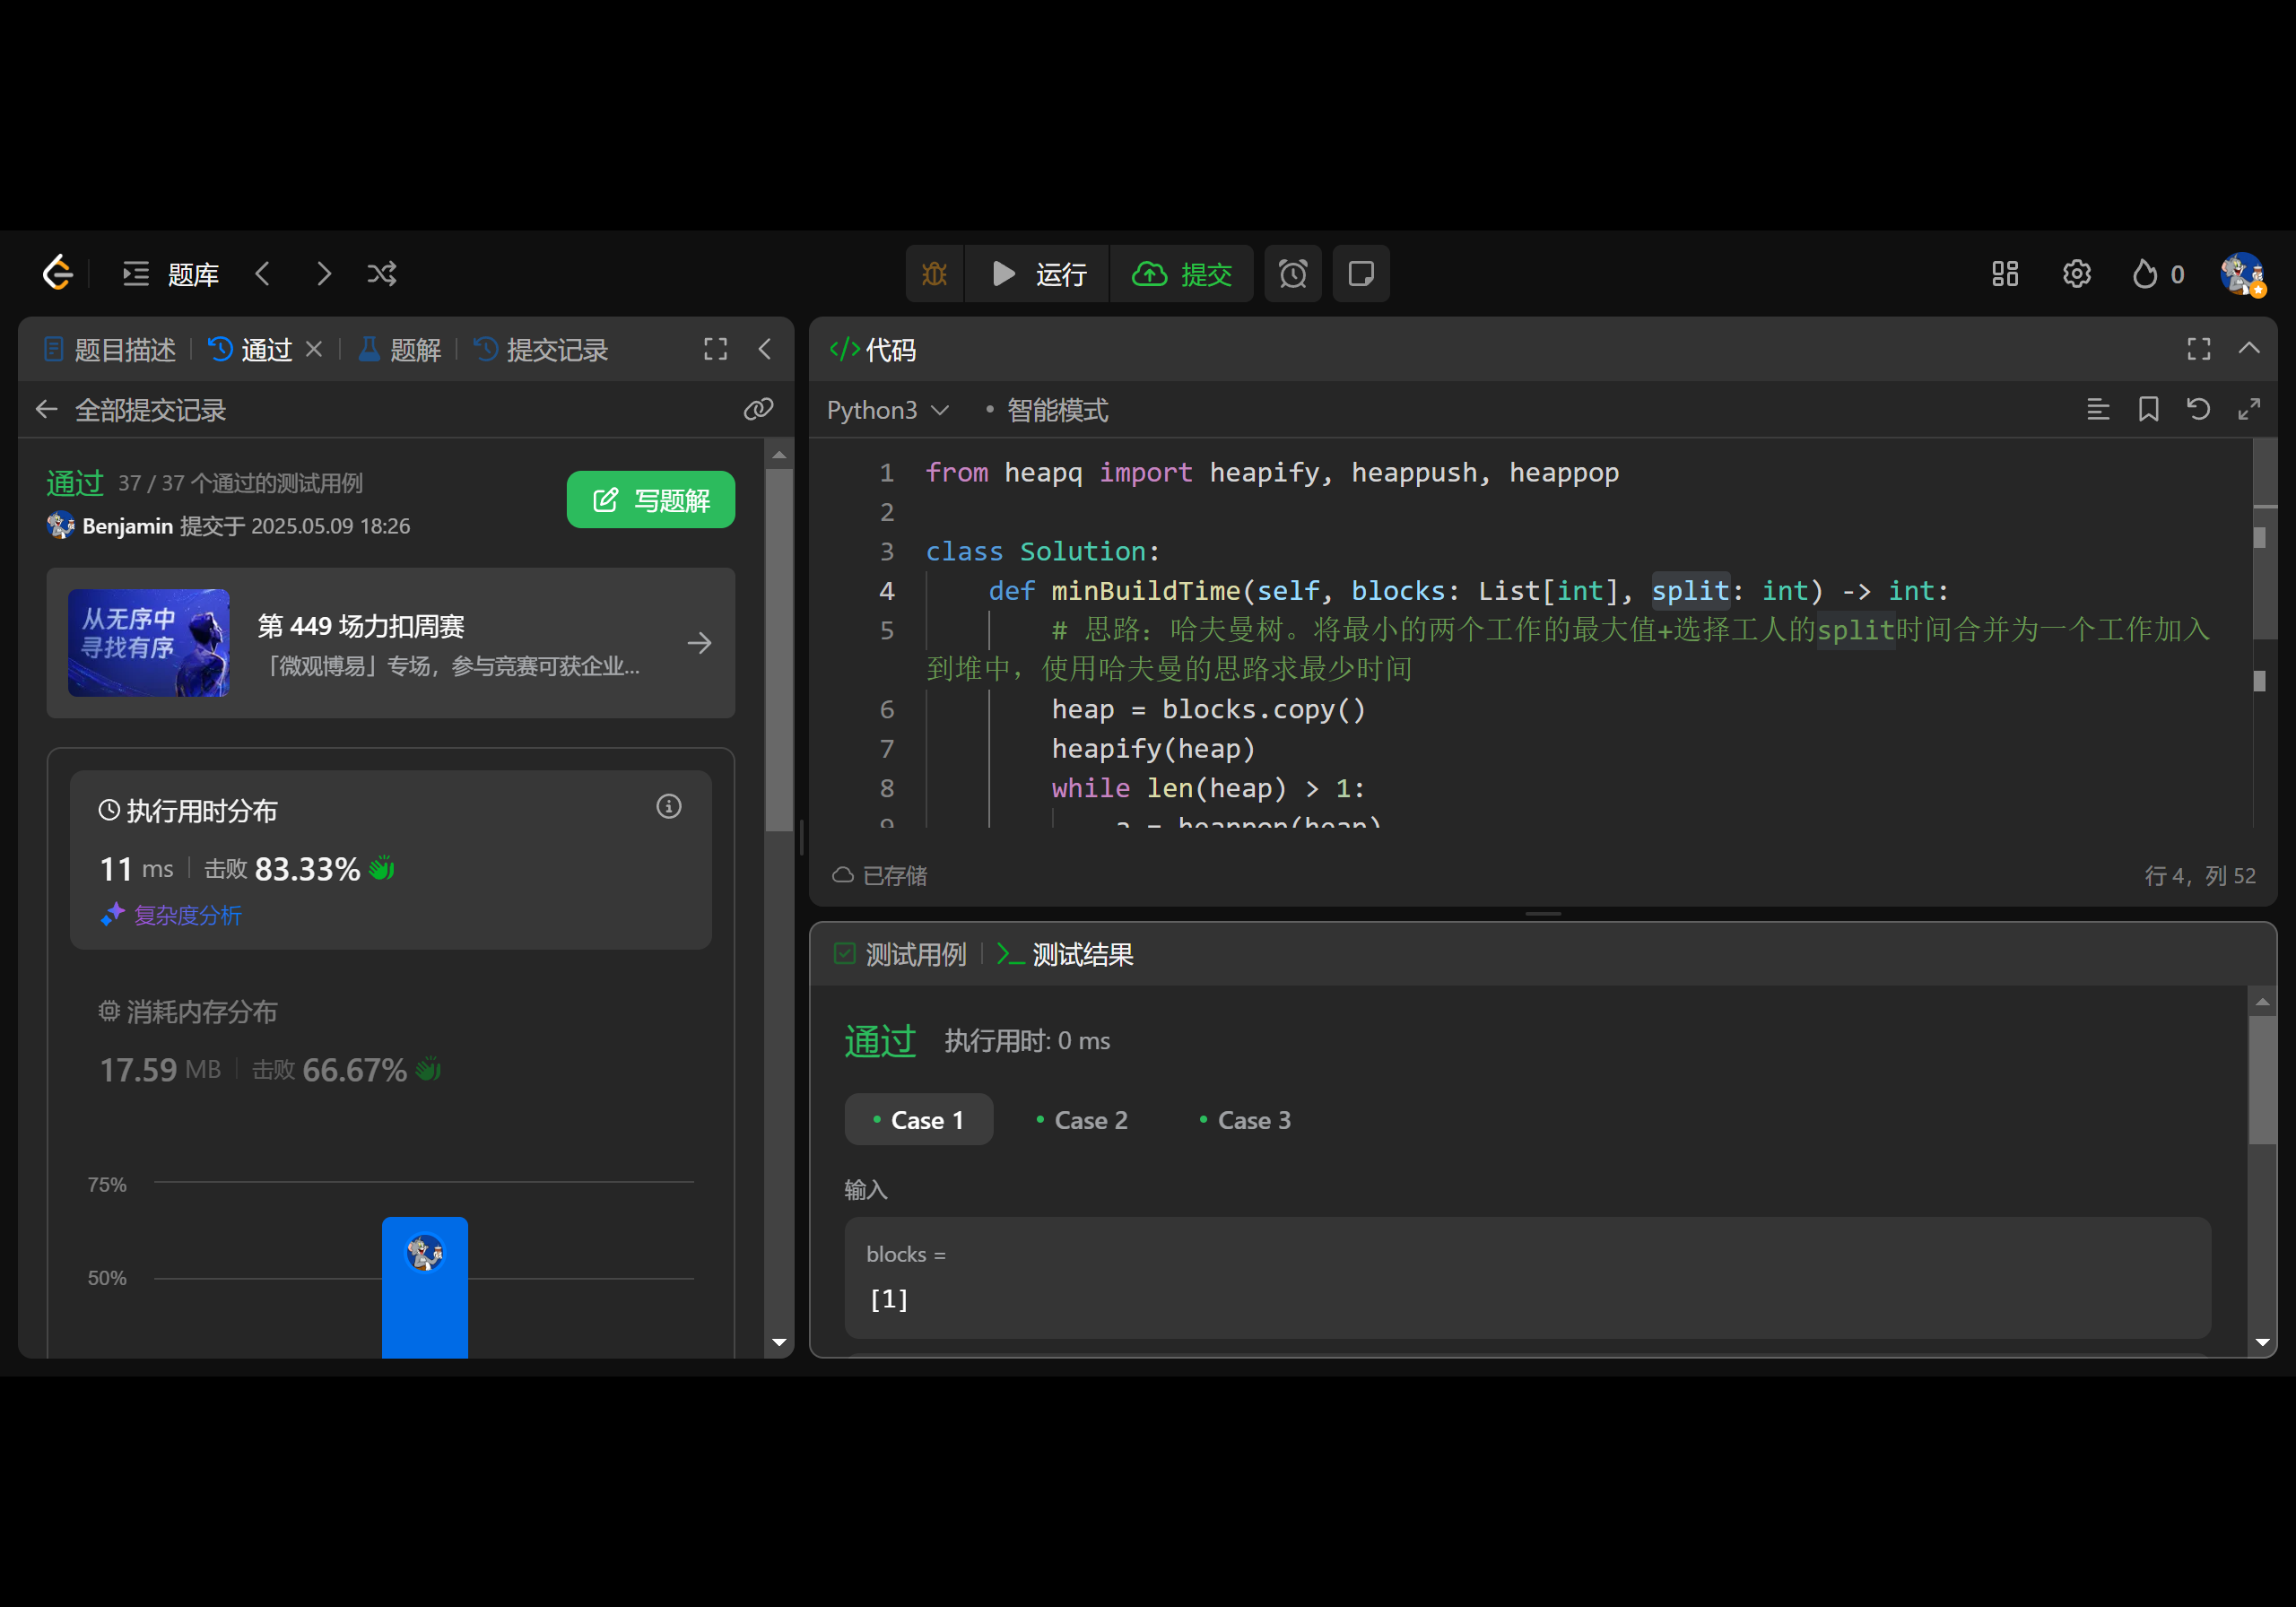Open the sticky note icon
2296x1607 pixels.
tap(1360, 274)
